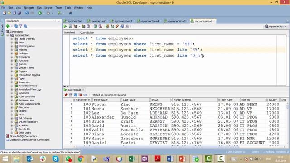
Task: Open Skype from the Windows taskbar
Action: pyautogui.click(x=55, y=159)
